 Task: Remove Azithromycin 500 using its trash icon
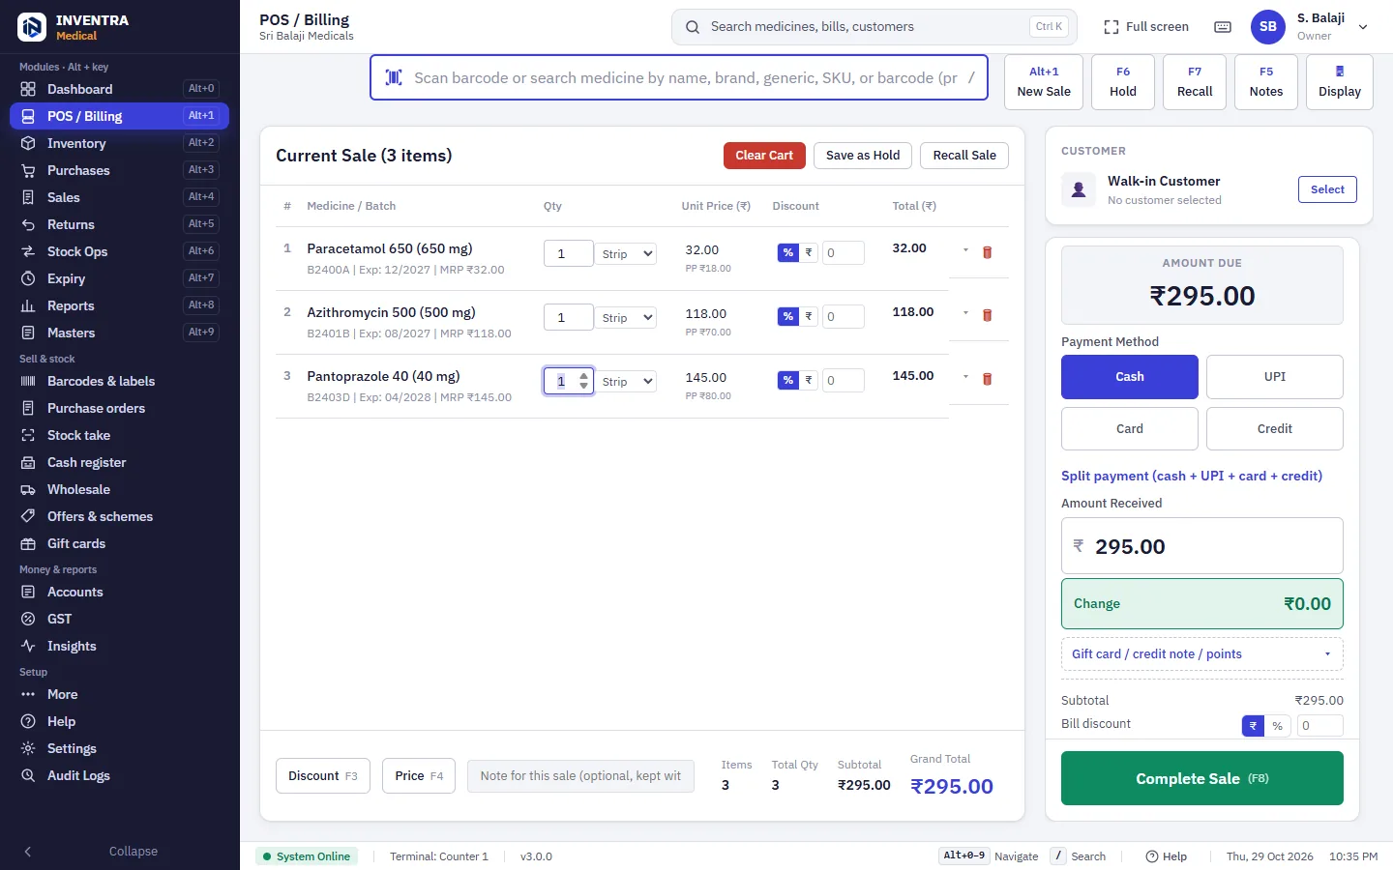[x=987, y=315]
